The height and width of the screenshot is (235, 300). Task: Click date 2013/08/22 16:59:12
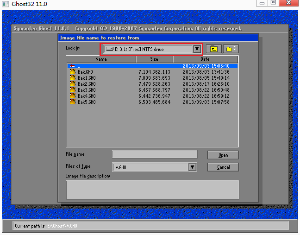pyautogui.click(x=206, y=96)
